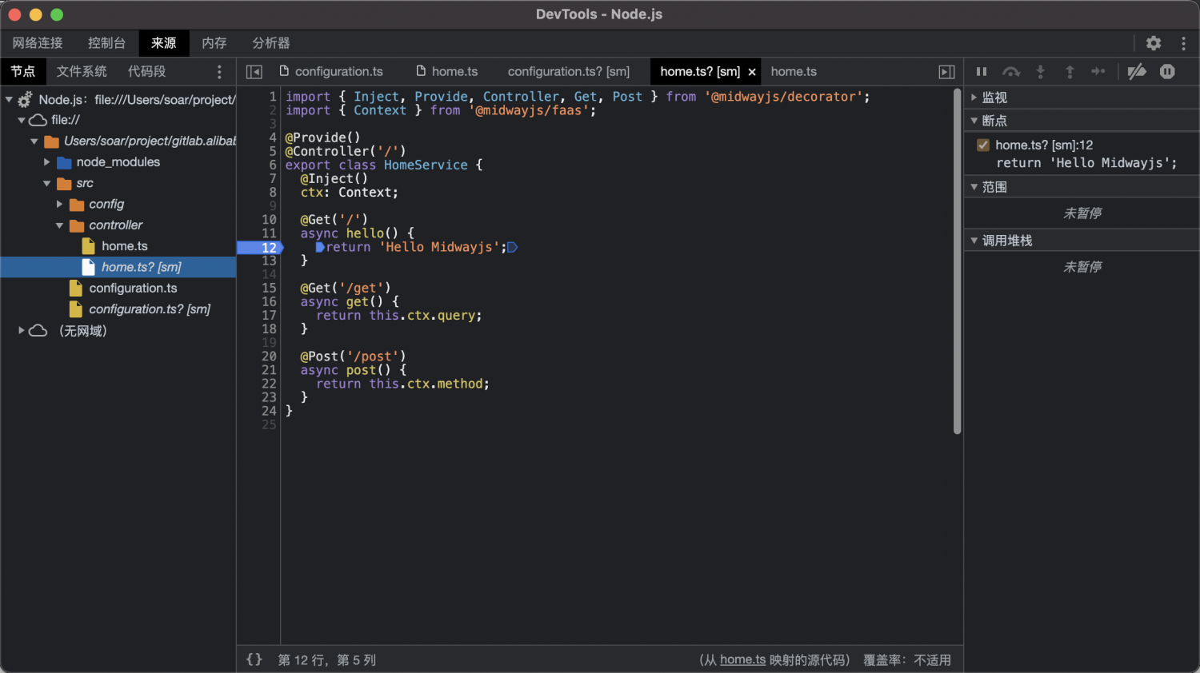
Task: Hide the file navigator sidebar
Action: 254,72
